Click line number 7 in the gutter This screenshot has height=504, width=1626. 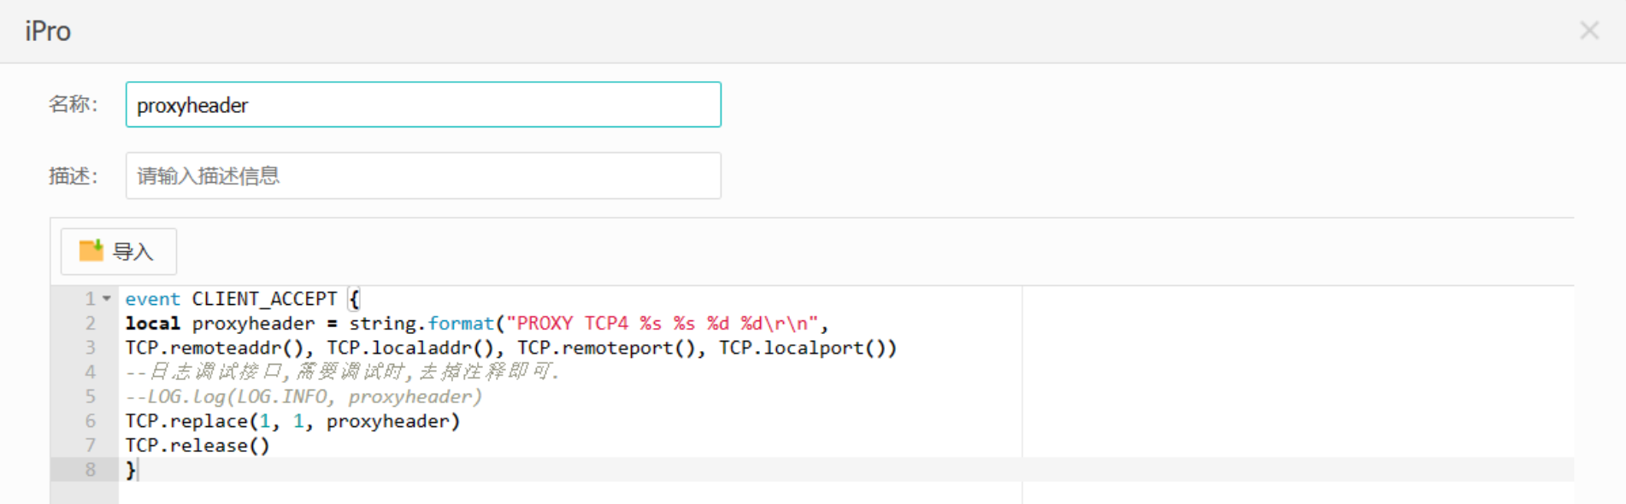click(x=91, y=445)
